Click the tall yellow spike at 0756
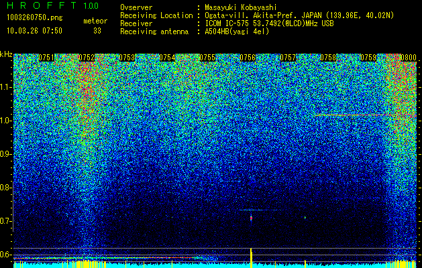 [251, 257]
